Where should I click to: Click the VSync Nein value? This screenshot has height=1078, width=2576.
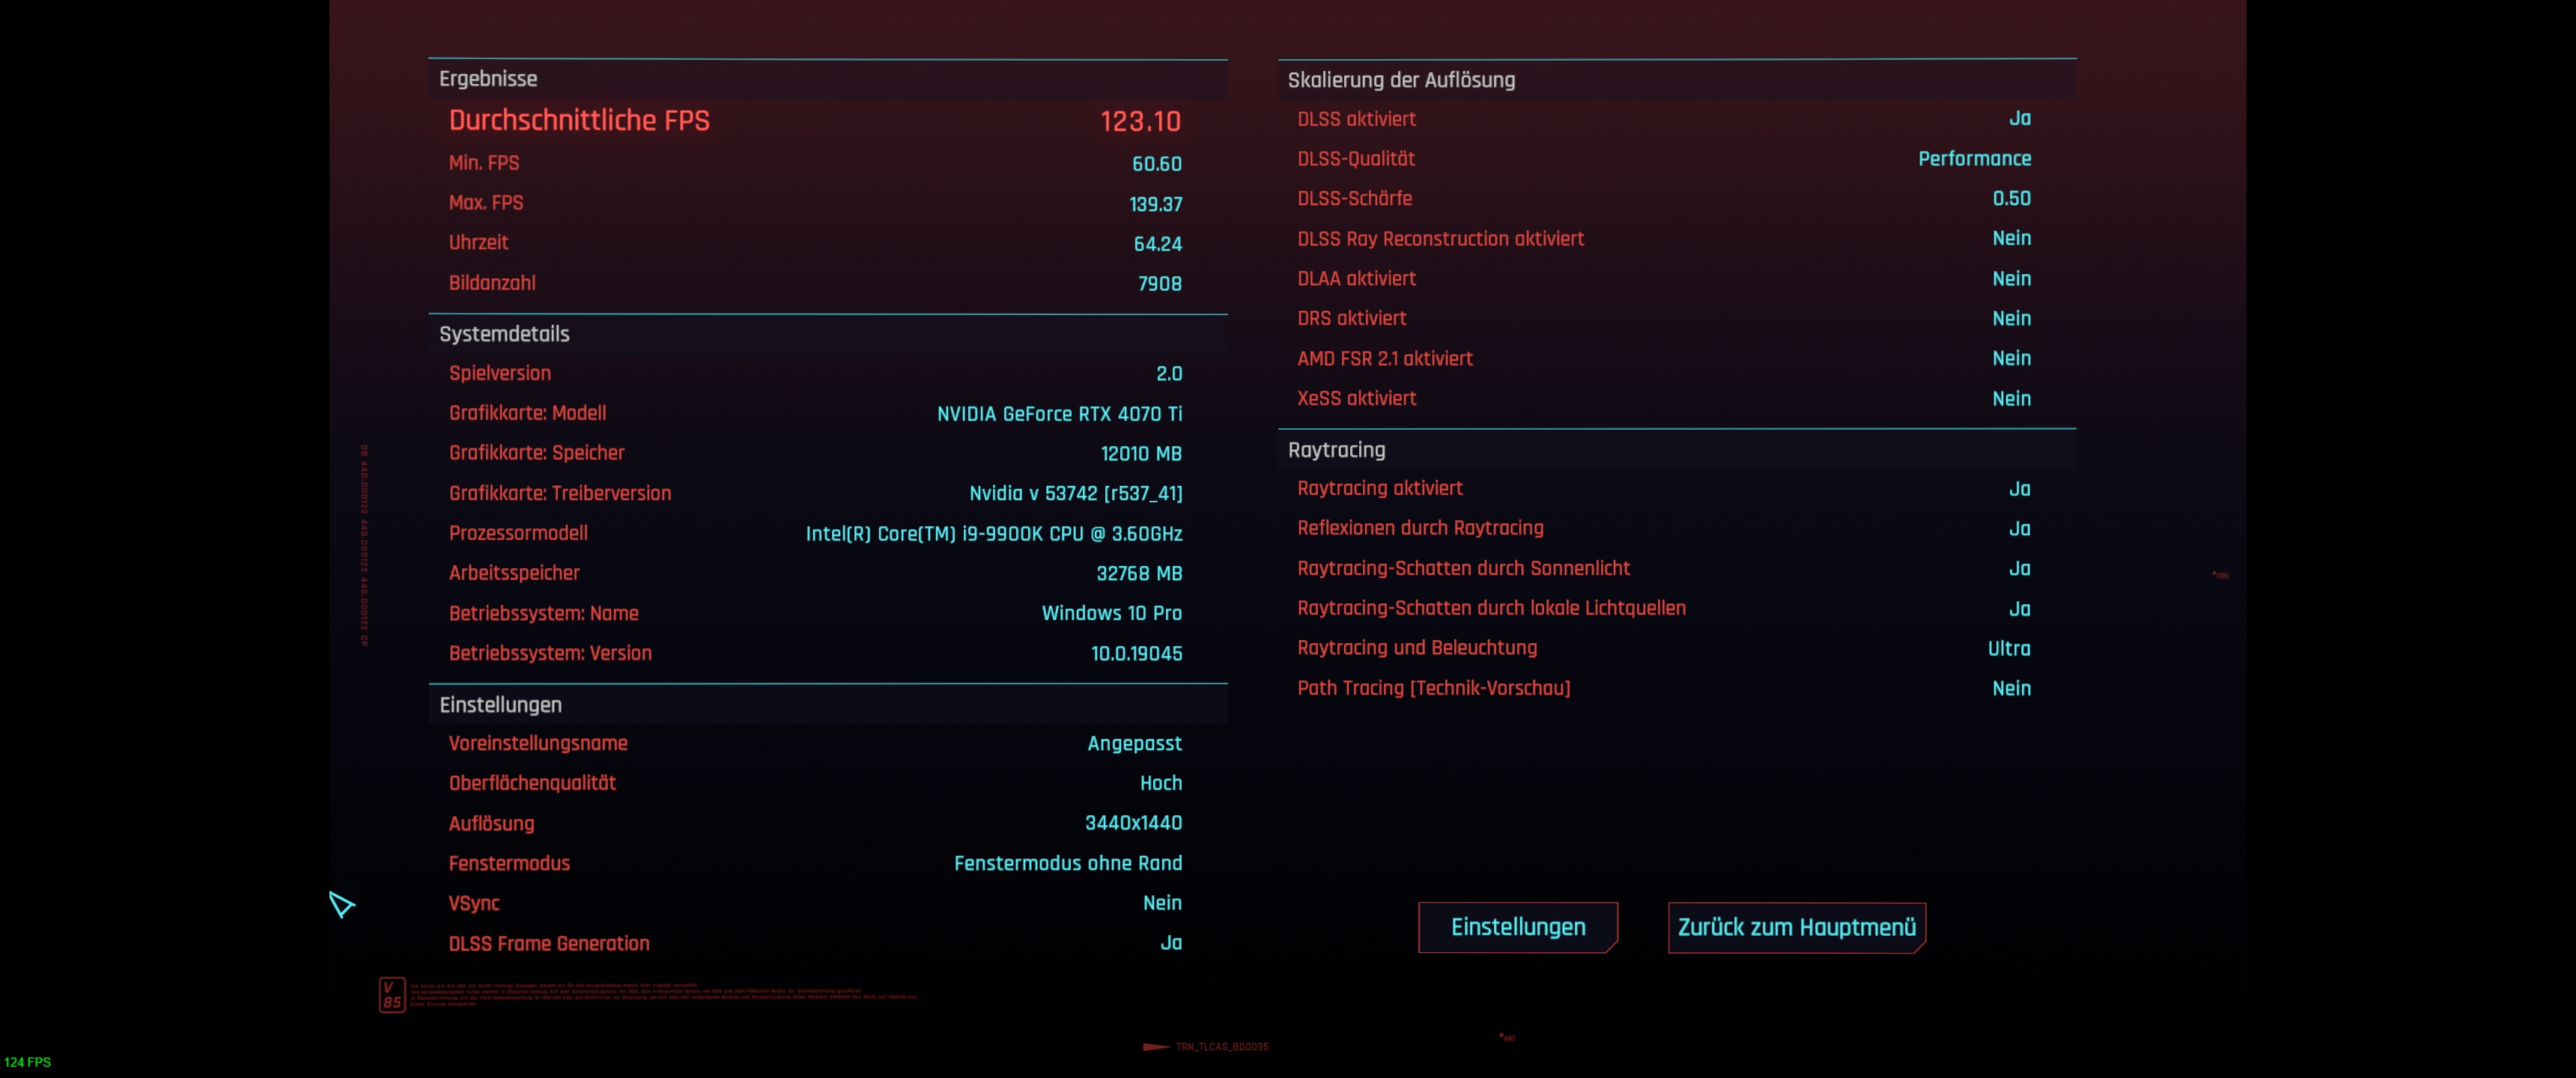pyautogui.click(x=1161, y=903)
